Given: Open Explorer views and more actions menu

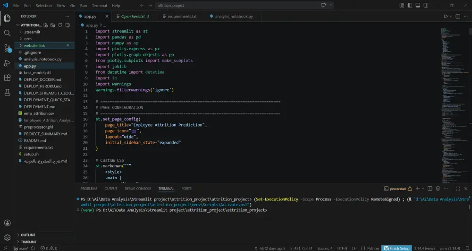Looking at the screenshot, I should coord(67,16).
